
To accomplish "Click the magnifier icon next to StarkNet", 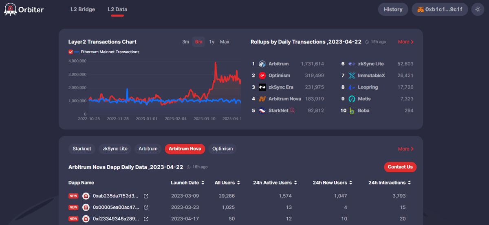I will [x=292, y=110].
